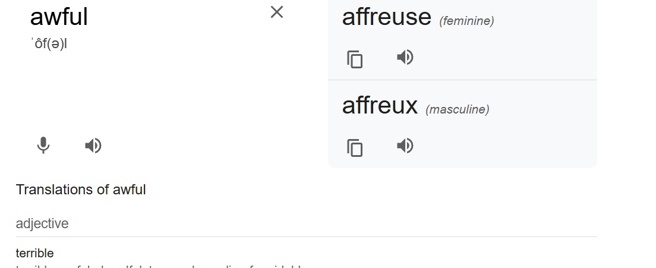
Task: Select the translated word "affreux"
Action: click(380, 105)
